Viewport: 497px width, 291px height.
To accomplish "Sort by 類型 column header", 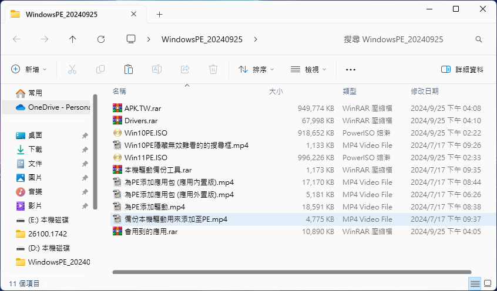I will tap(350, 92).
